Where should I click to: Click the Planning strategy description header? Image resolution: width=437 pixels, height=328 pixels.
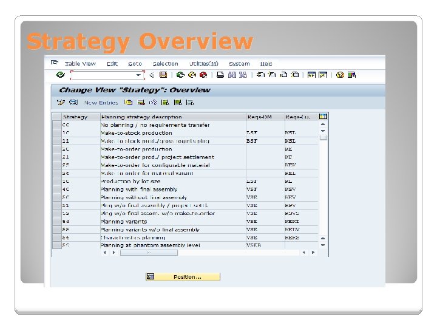click(x=173, y=117)
